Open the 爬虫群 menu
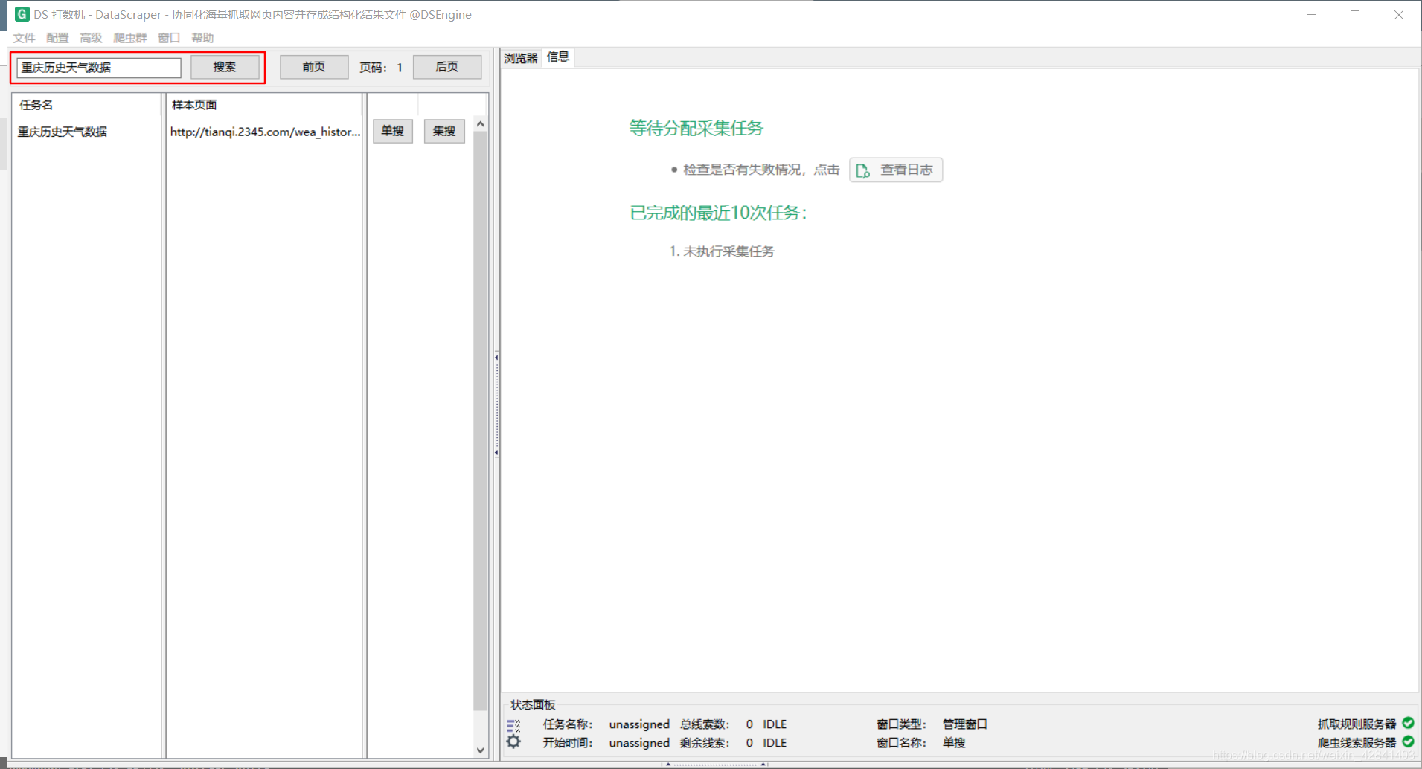The width and height of the screenshot is (1422, 769). point(129,38)
